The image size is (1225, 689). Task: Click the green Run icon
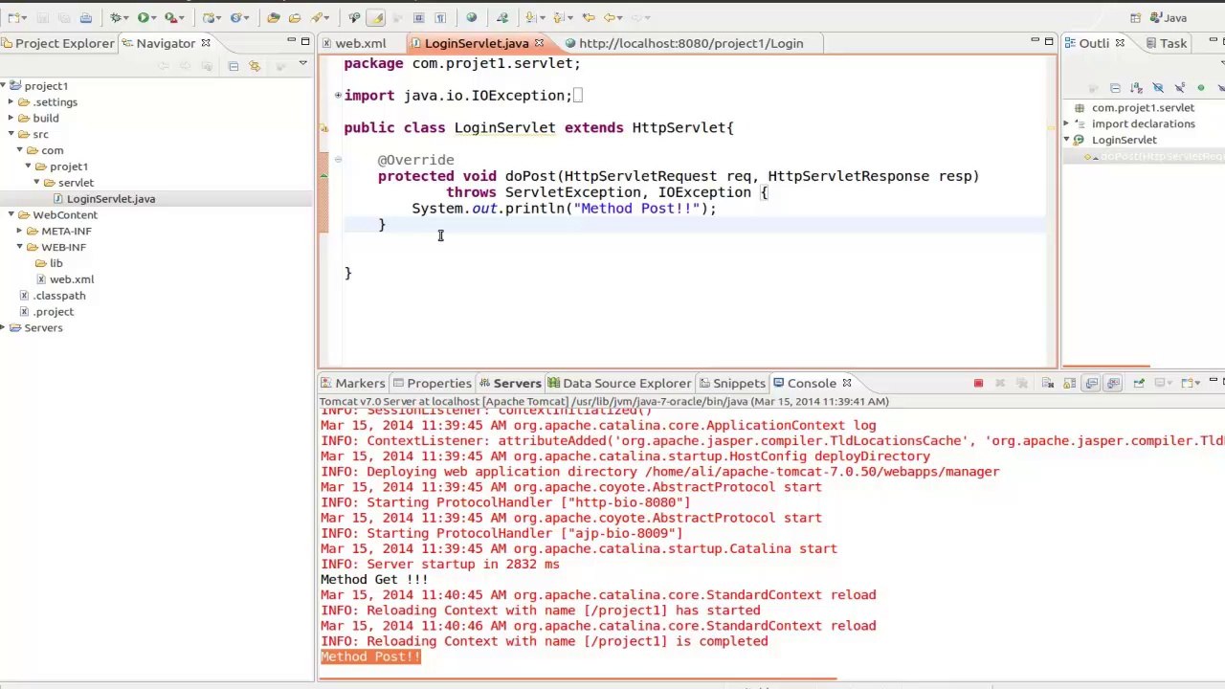[x=144, y=17]
